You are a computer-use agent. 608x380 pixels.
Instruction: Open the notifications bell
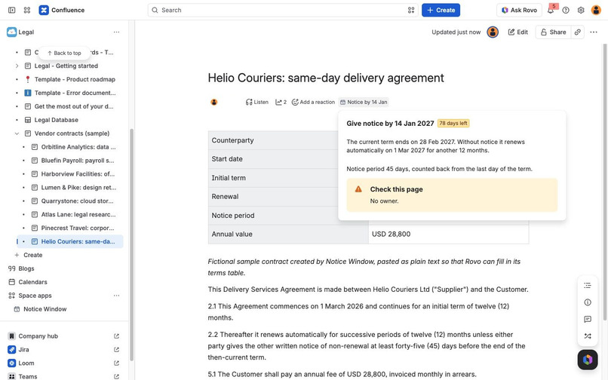[551, 11]
